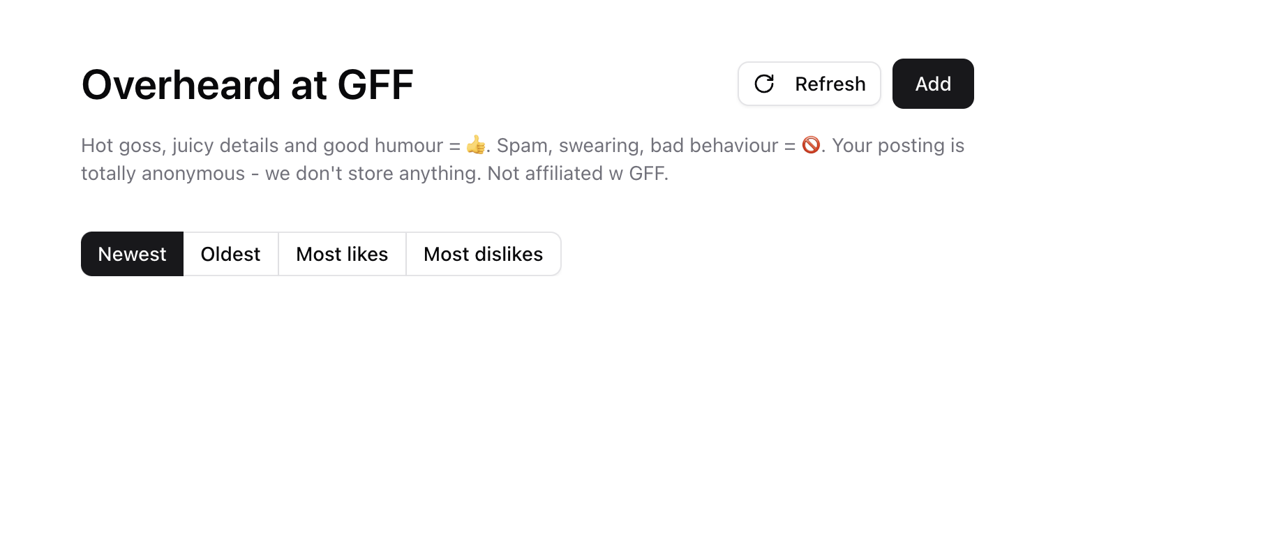Click the red prohibited sign emoji
The width and height of the screenshot is (1270, 551).
click(811, 145)
